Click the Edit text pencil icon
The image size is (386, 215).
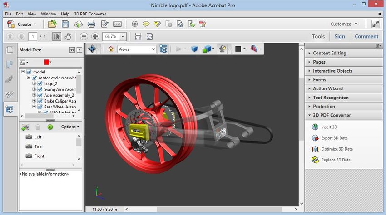click(104, 24)
